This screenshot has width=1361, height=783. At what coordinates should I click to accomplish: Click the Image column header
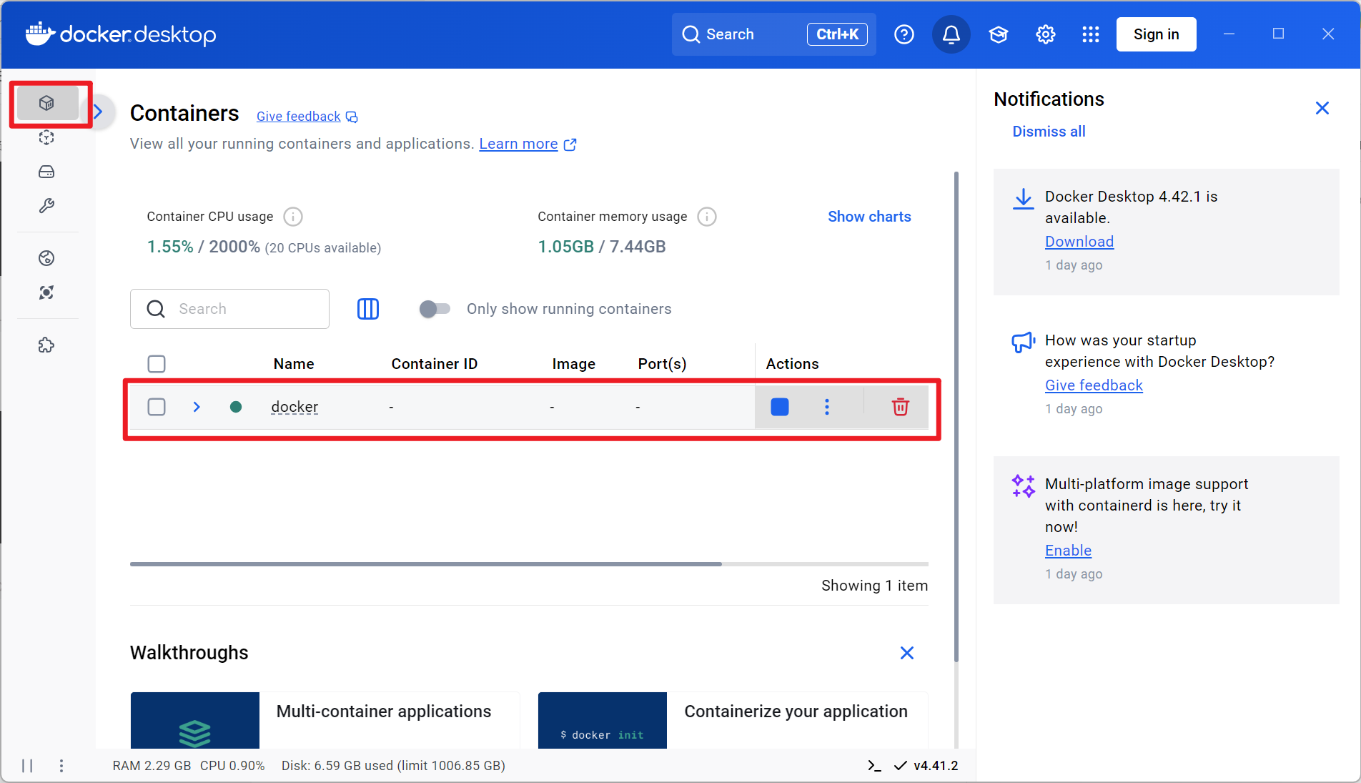[574, 364]
